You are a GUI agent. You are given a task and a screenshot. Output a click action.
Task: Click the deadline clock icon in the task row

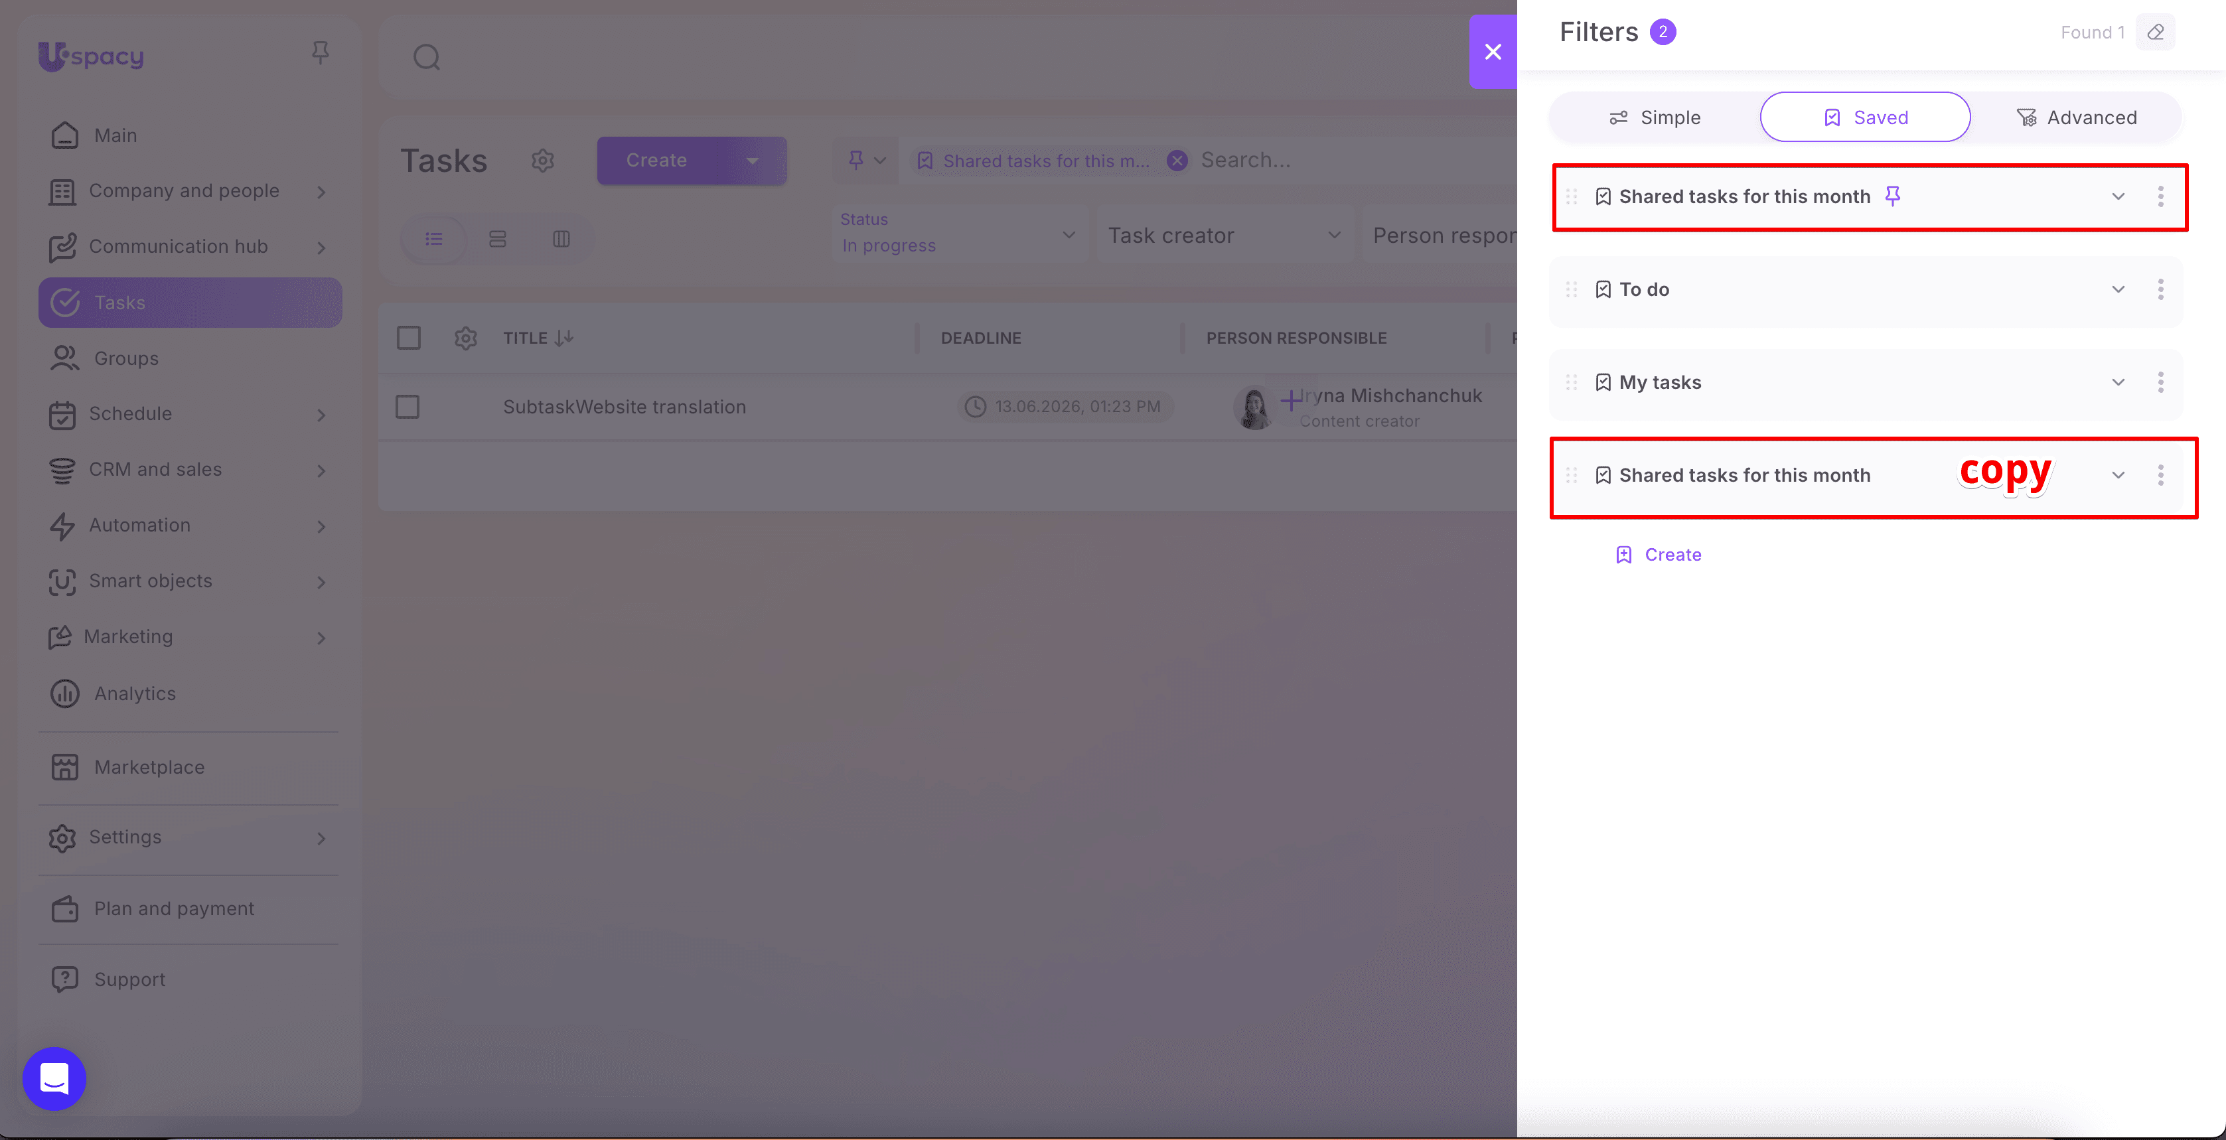coord(976,406)
